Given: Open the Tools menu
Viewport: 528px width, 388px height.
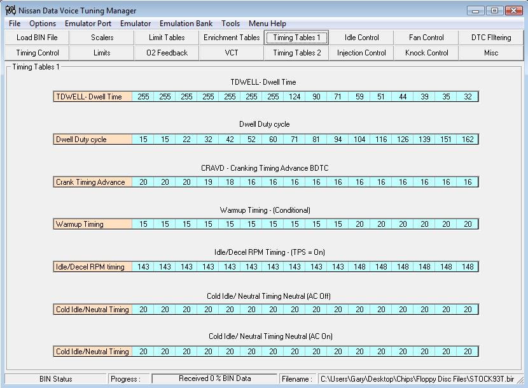Looking at the screenshot, I should [x=231, y=24].
